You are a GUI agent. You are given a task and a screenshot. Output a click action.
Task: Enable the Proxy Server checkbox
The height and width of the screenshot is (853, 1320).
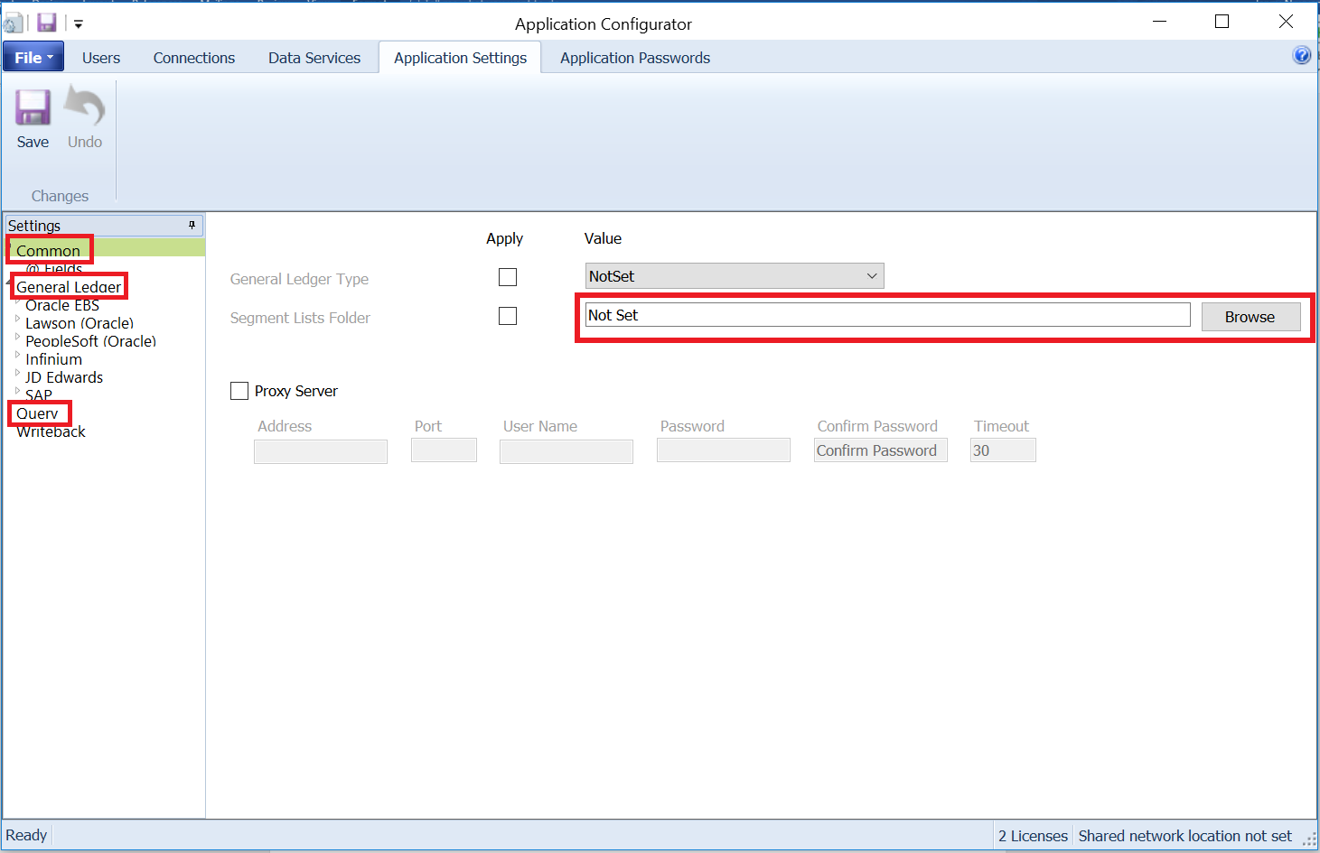(239, 390)
